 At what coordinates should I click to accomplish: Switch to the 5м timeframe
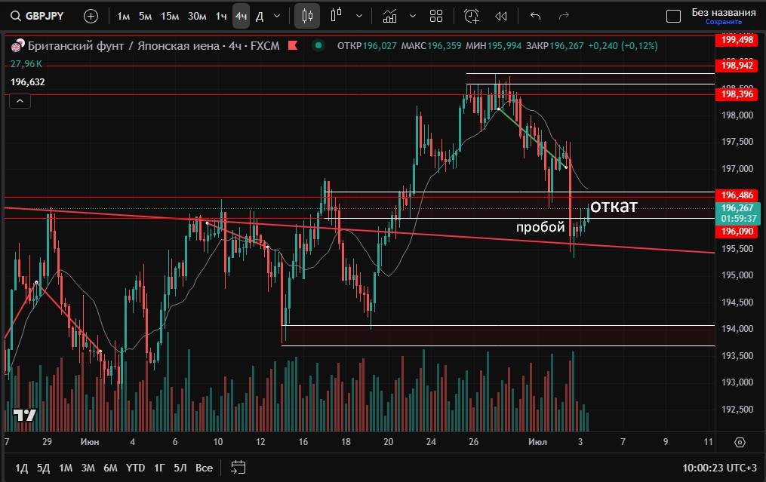tap(145, 16)
